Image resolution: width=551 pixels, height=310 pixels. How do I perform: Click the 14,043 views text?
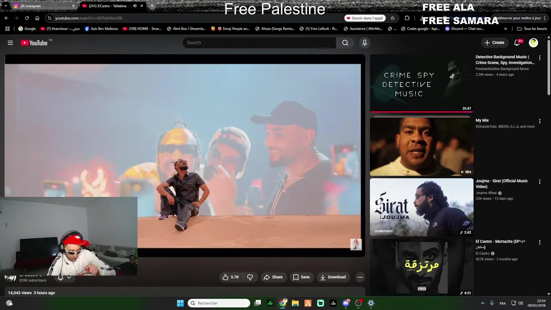[20, 293]
